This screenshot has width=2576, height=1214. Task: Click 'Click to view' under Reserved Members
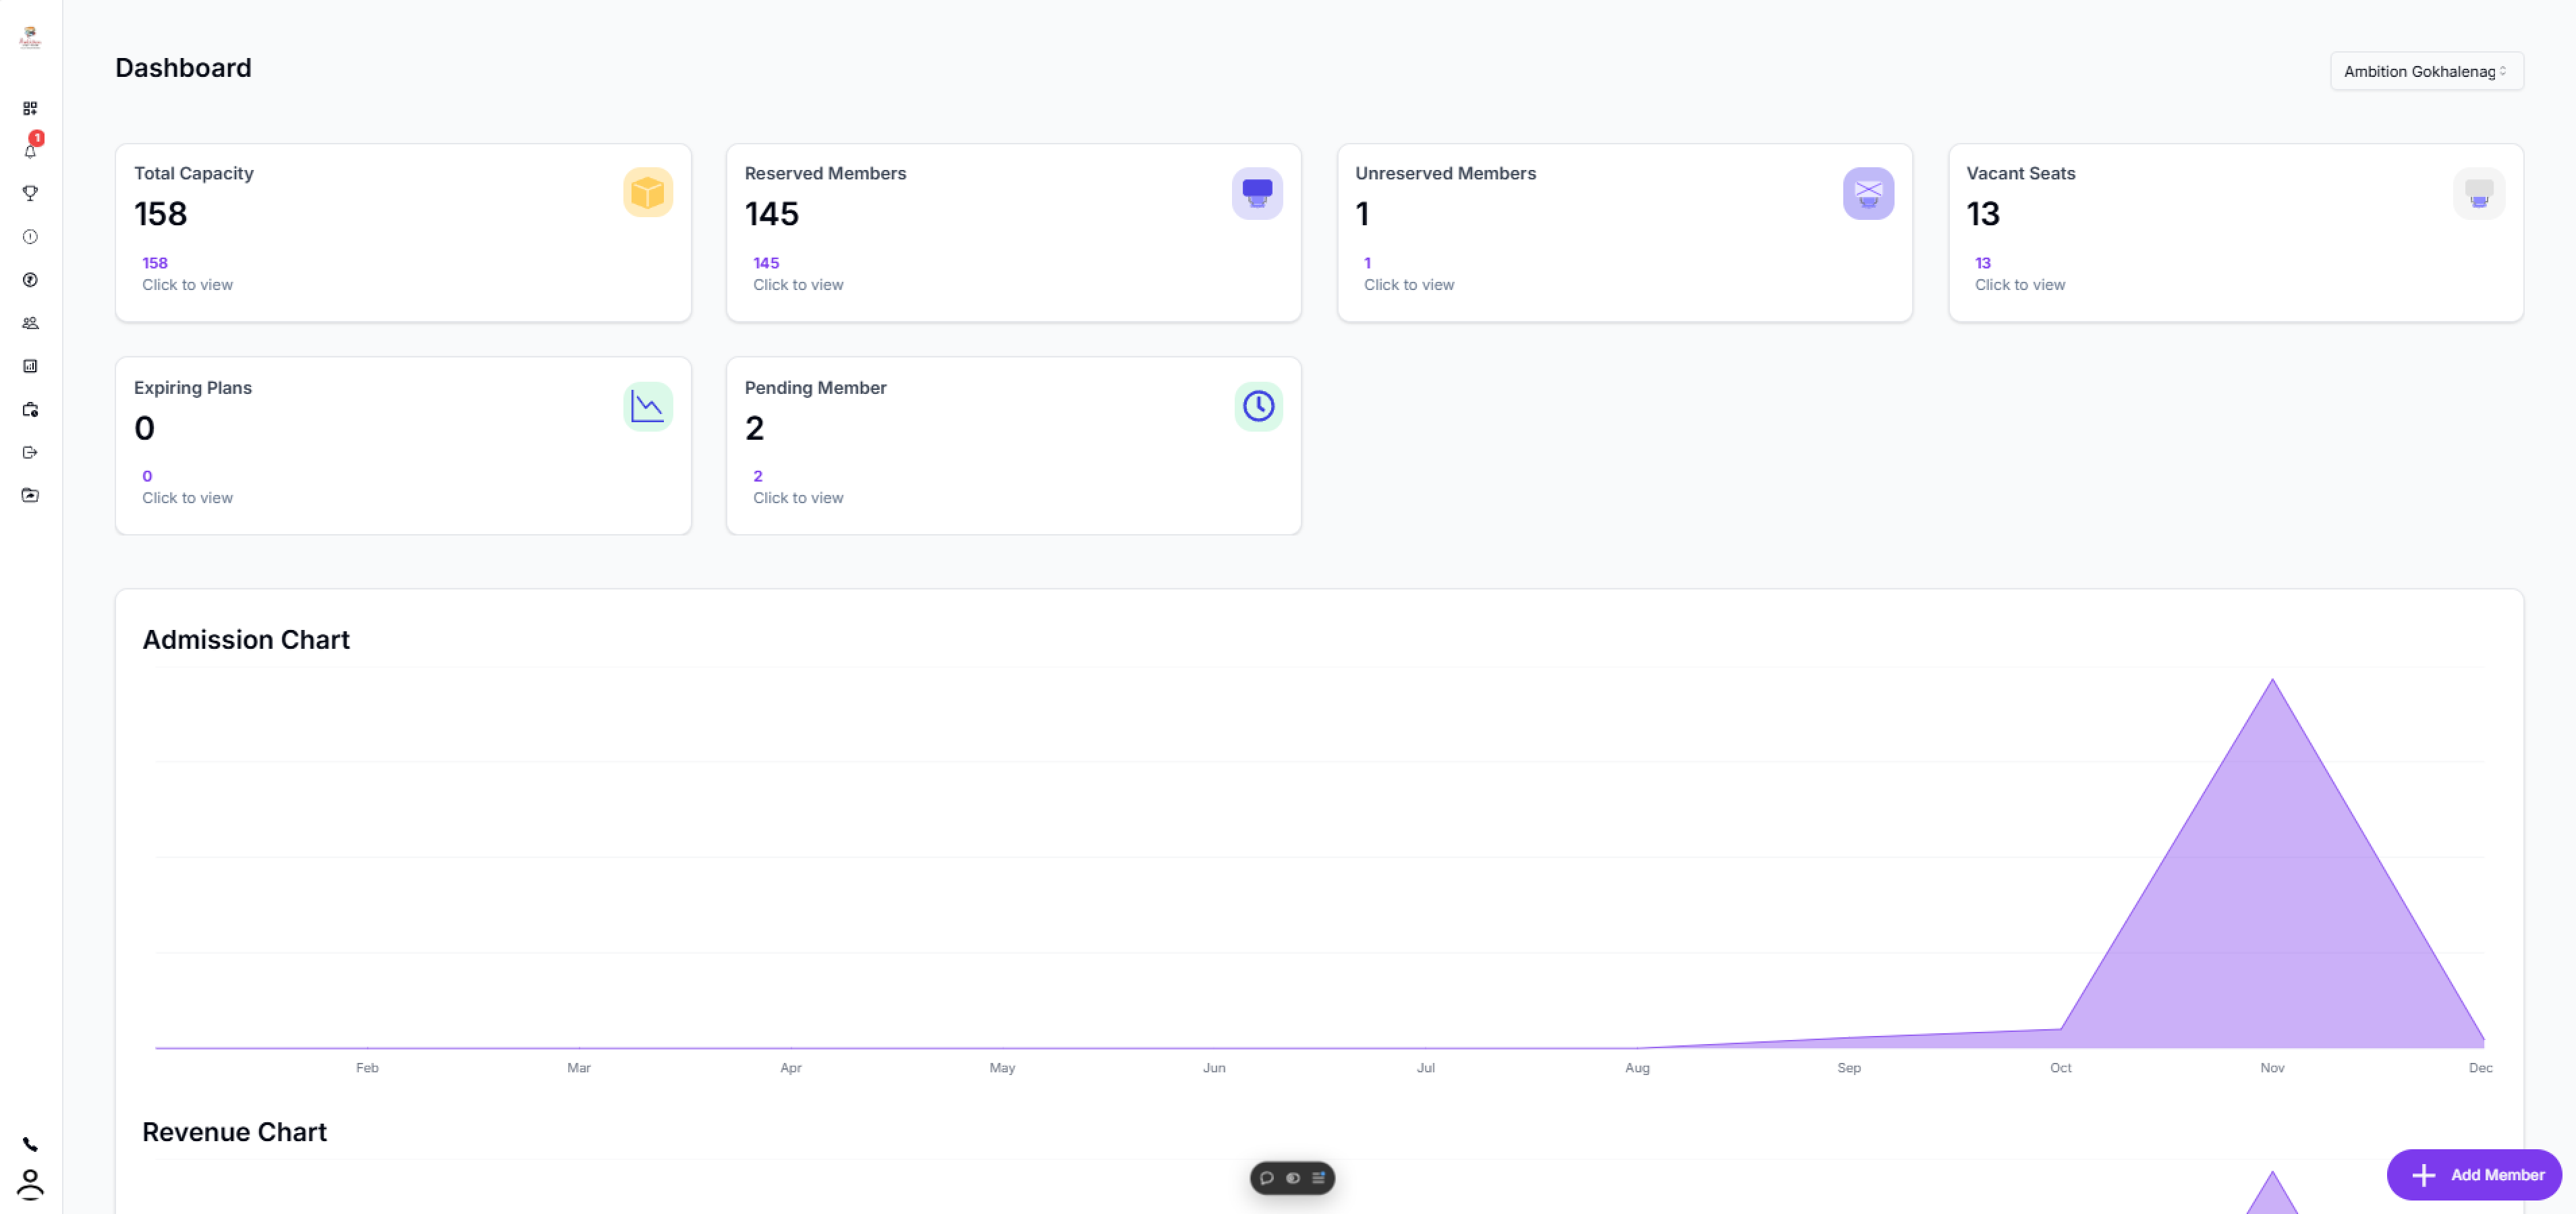797,285
